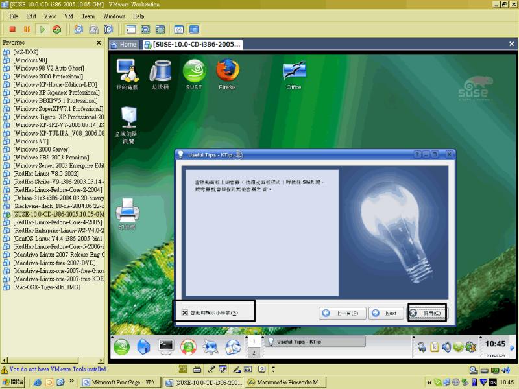The height and width of the screenshot is (389, 519).
Task: Click the lightbulb icon in the KTip title bar
Action: coord(181,154)
